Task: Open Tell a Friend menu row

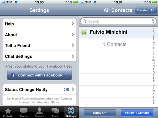Action: 39,45
